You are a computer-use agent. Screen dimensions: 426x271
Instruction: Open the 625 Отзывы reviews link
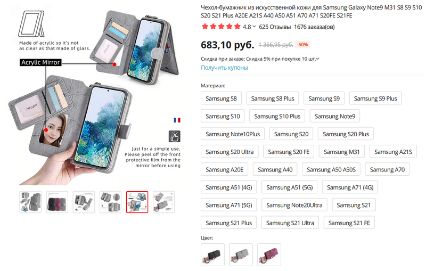pyautogui.click(x=275, y=27)
